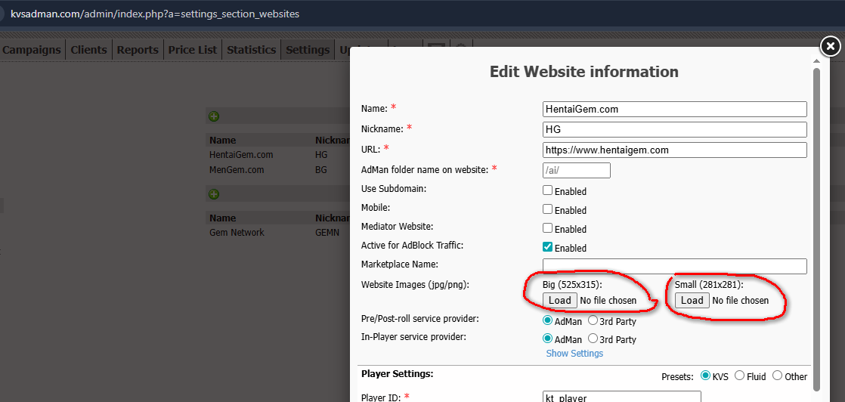The height and width of the screenshot is (402, 845).
Task: Choose the Fluid player preset
Action: click(740, 376)
